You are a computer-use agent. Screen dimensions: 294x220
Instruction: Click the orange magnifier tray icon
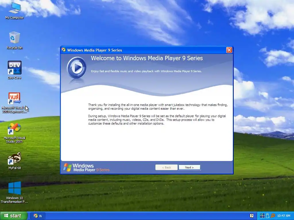[273, 216]
